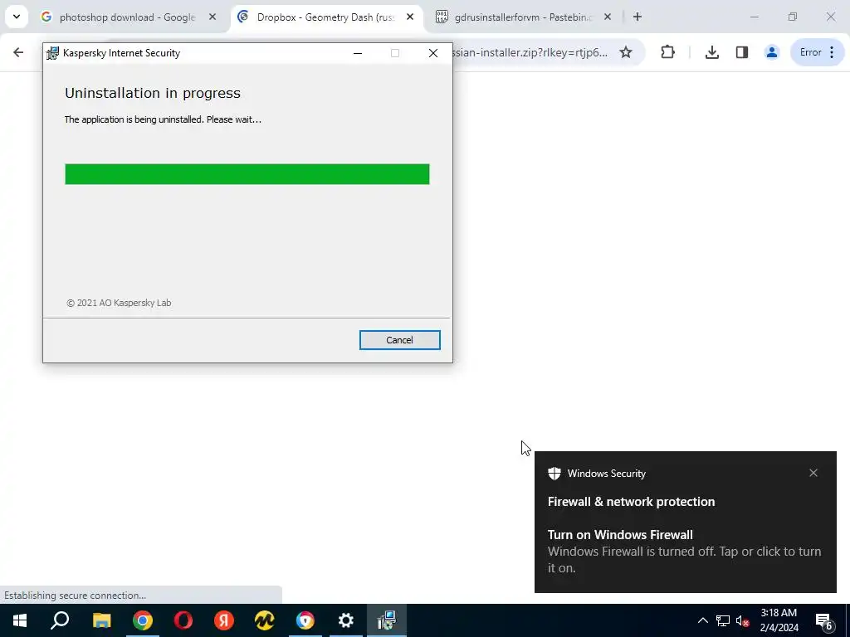Viewport: 850px width, 637px height.
Task: Open the Action Center notifications icon
Action: point(824,620)
